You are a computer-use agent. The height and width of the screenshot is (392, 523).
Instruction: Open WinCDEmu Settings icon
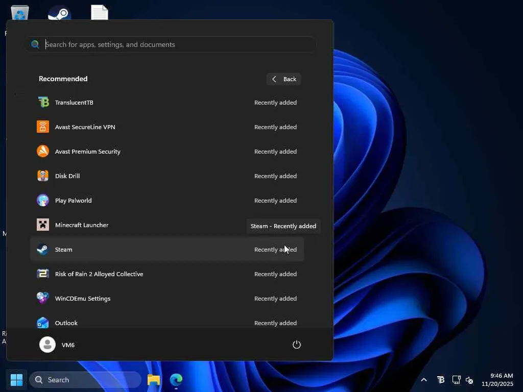pyautogui.click(x=43, y=298)
